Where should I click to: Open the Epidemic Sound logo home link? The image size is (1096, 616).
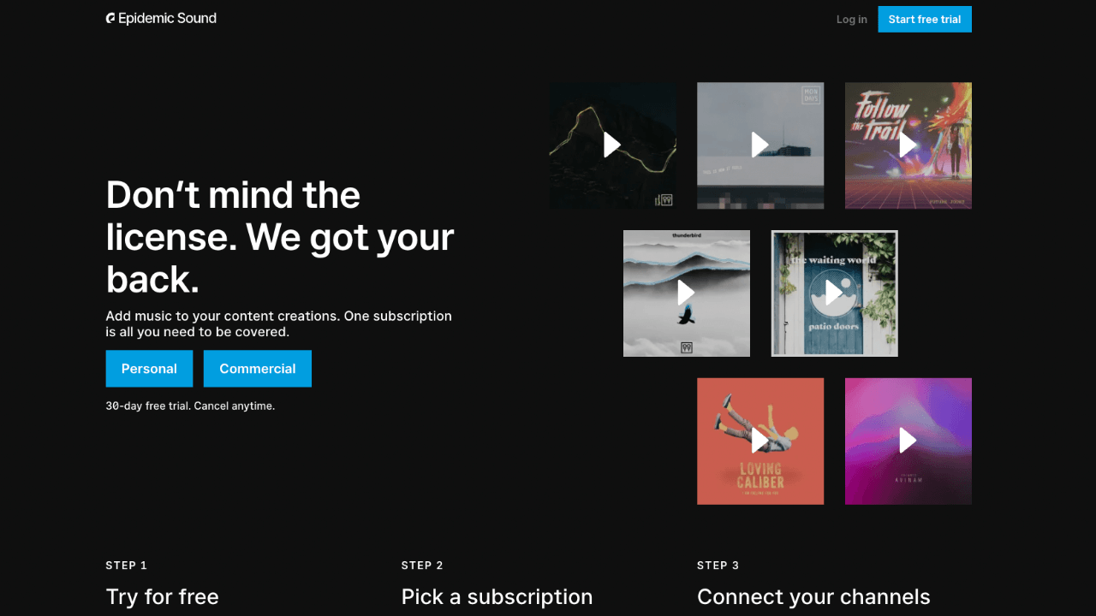point(161,18)
